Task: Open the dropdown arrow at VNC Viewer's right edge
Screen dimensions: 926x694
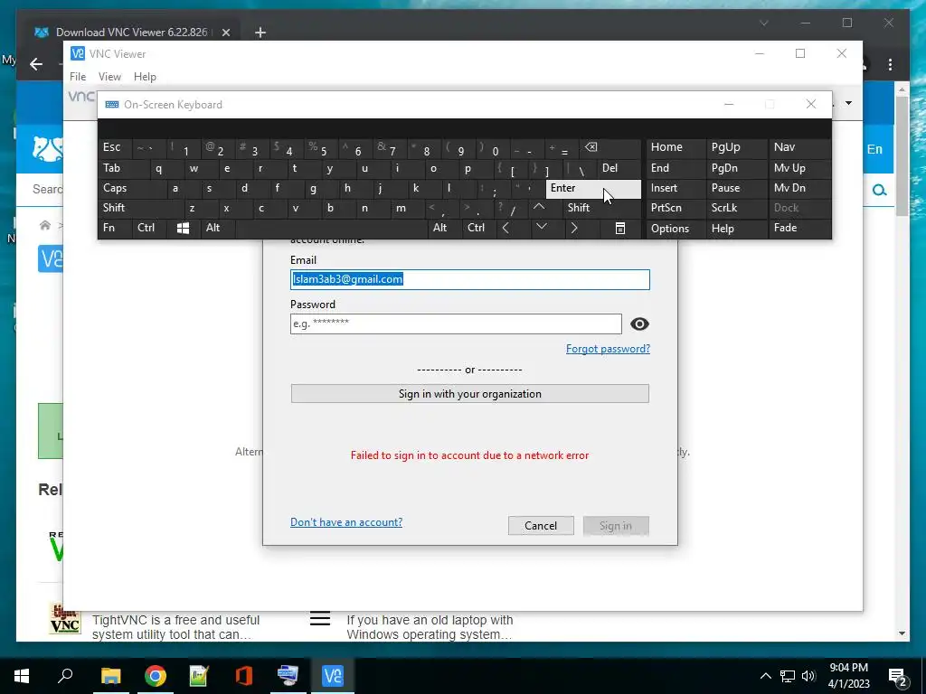Action: click(x=848, y=103)
